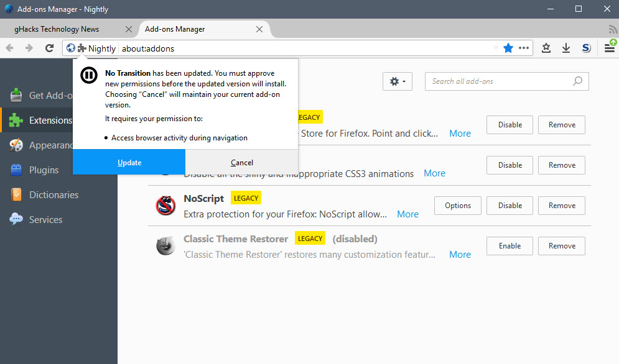The width and height of the screenshot is (619, 364).
Task: Open the hamburger application menu
Action: [x=610, y=47]
